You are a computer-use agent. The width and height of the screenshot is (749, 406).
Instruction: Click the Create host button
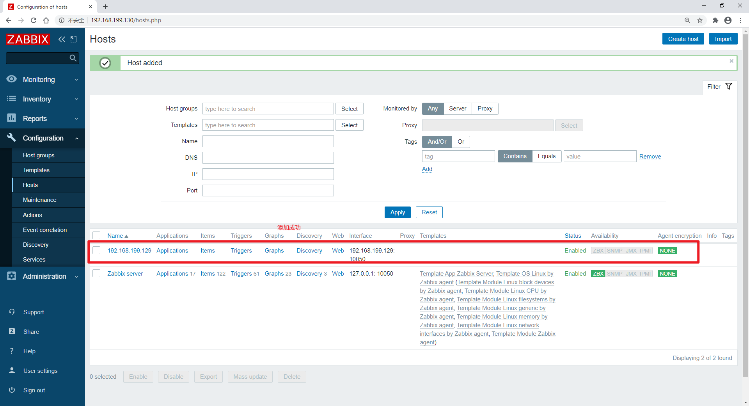[x=683, y=39]
